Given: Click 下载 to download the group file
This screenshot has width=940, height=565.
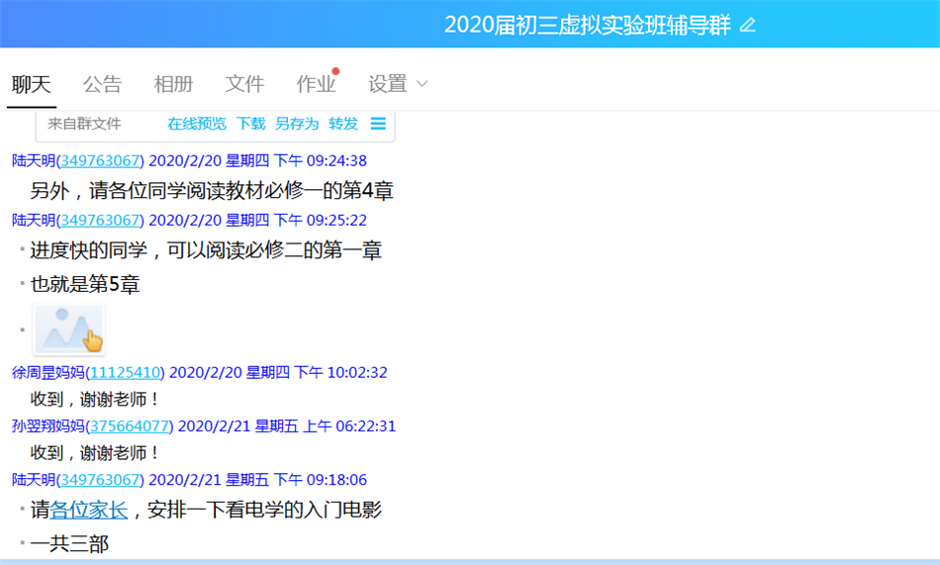Looking at the screenshot, I should (251, 124).
